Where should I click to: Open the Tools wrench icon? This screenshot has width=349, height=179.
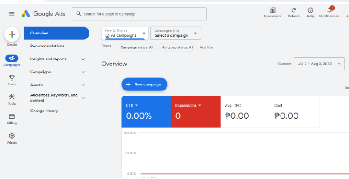click(12, 97)
